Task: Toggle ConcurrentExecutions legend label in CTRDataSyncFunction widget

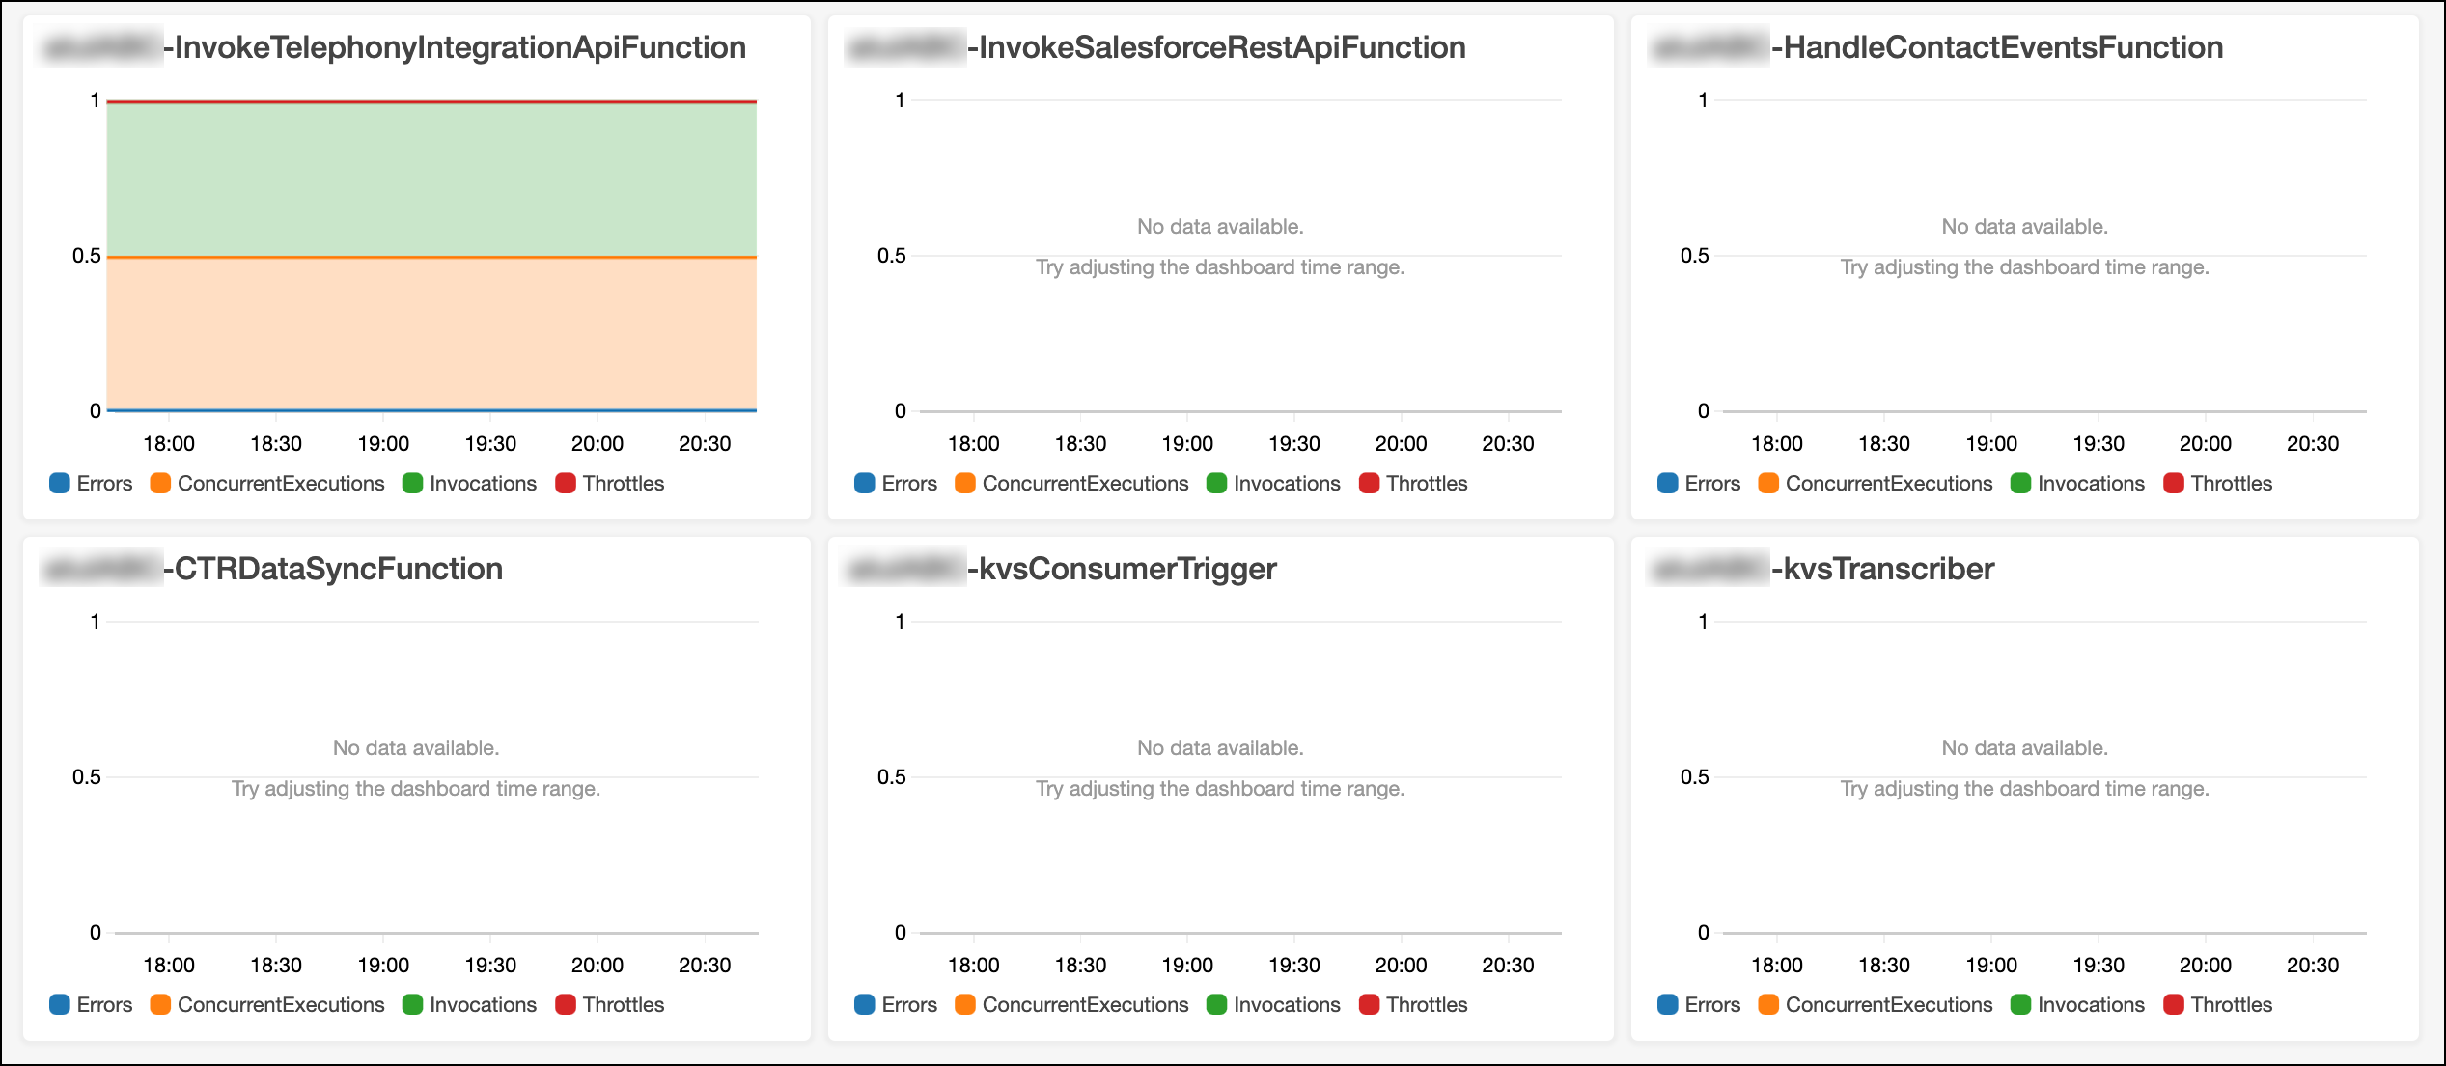Action: point(281,1004)
